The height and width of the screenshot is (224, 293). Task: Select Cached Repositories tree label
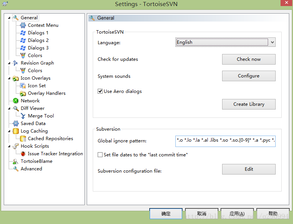click(50, 139)
